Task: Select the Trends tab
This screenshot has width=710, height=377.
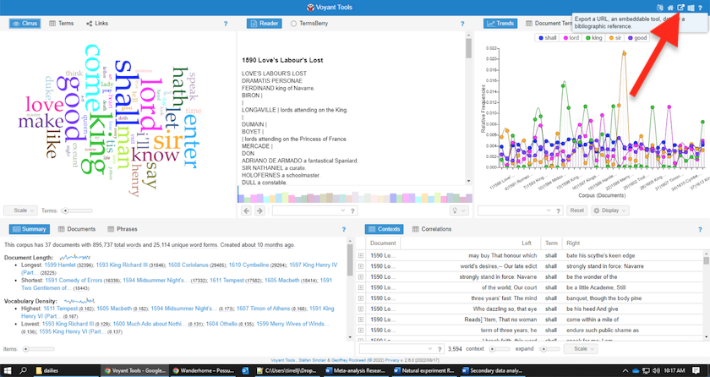Action: click(500, 24)
